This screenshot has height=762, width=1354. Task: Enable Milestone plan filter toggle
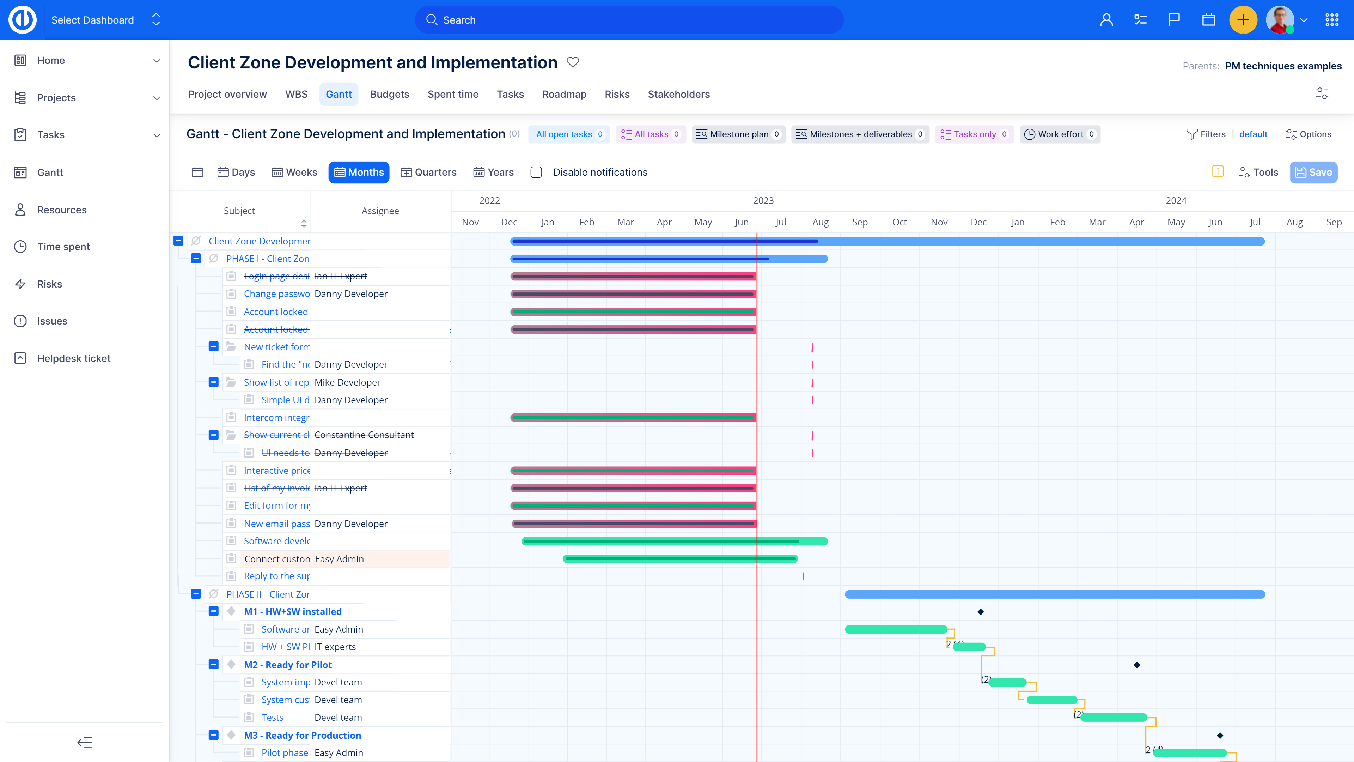pyautogui.click(x=740, y=134)
